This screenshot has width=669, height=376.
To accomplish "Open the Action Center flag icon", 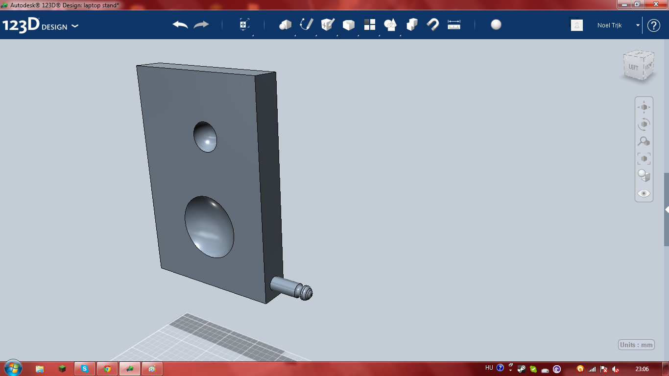I will pos(604,369).
